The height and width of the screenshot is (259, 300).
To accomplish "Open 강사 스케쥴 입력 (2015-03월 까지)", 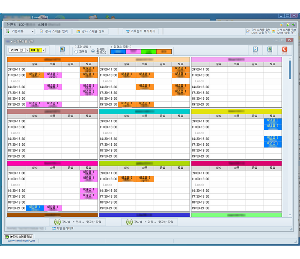I will 258,31.
